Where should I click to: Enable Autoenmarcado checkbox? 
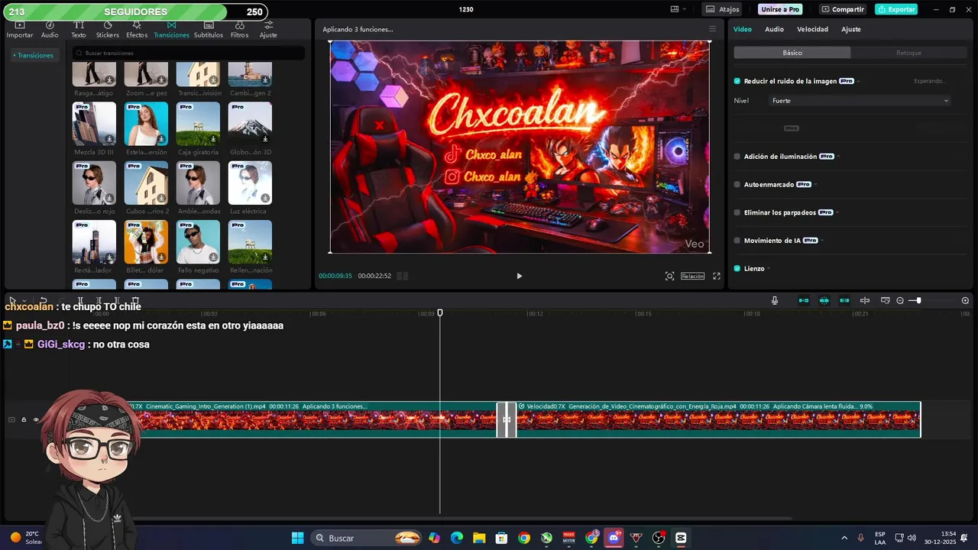(737, 184)
